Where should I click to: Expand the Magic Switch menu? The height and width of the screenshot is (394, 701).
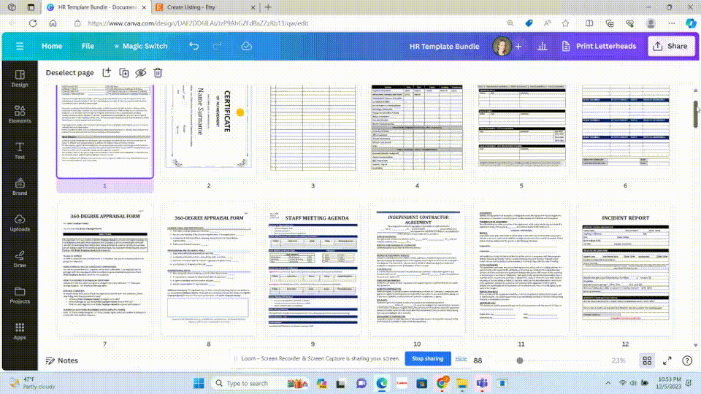[140, 46]
